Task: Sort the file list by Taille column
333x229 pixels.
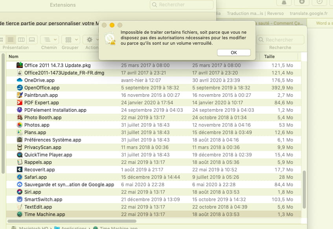Action: click(269, 56)
